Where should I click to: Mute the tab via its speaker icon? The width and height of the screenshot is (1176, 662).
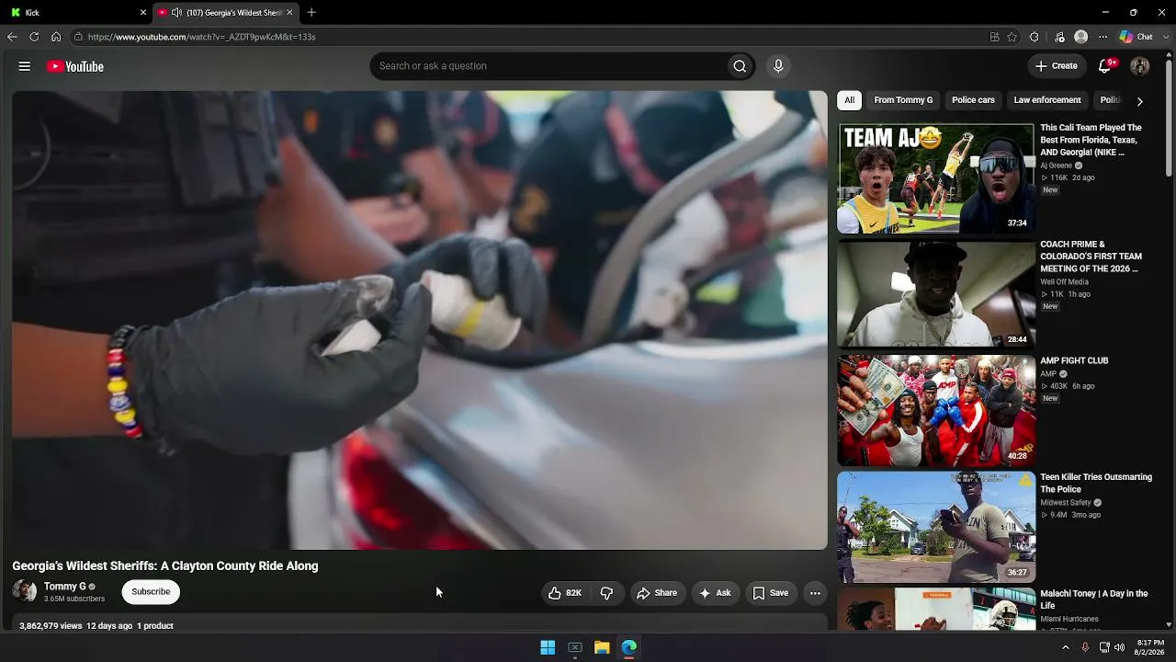point(176,13)
